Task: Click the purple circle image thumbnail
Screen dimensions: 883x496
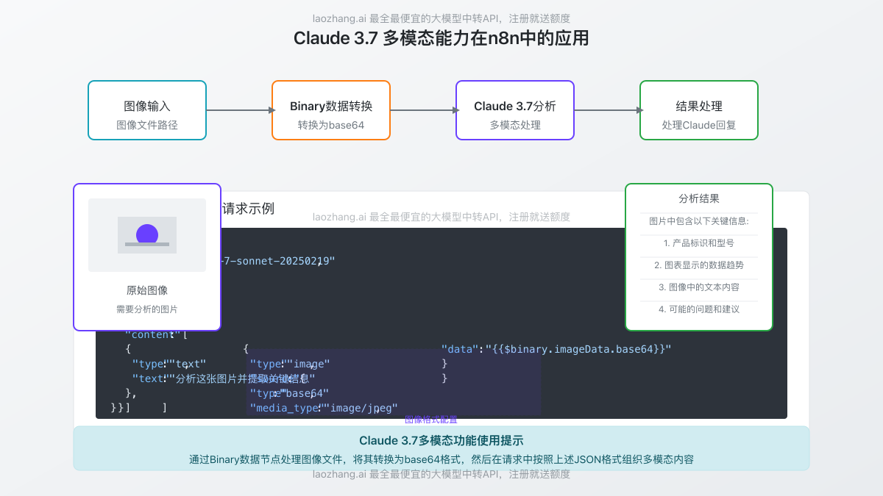Action: [x=147, y=235]
